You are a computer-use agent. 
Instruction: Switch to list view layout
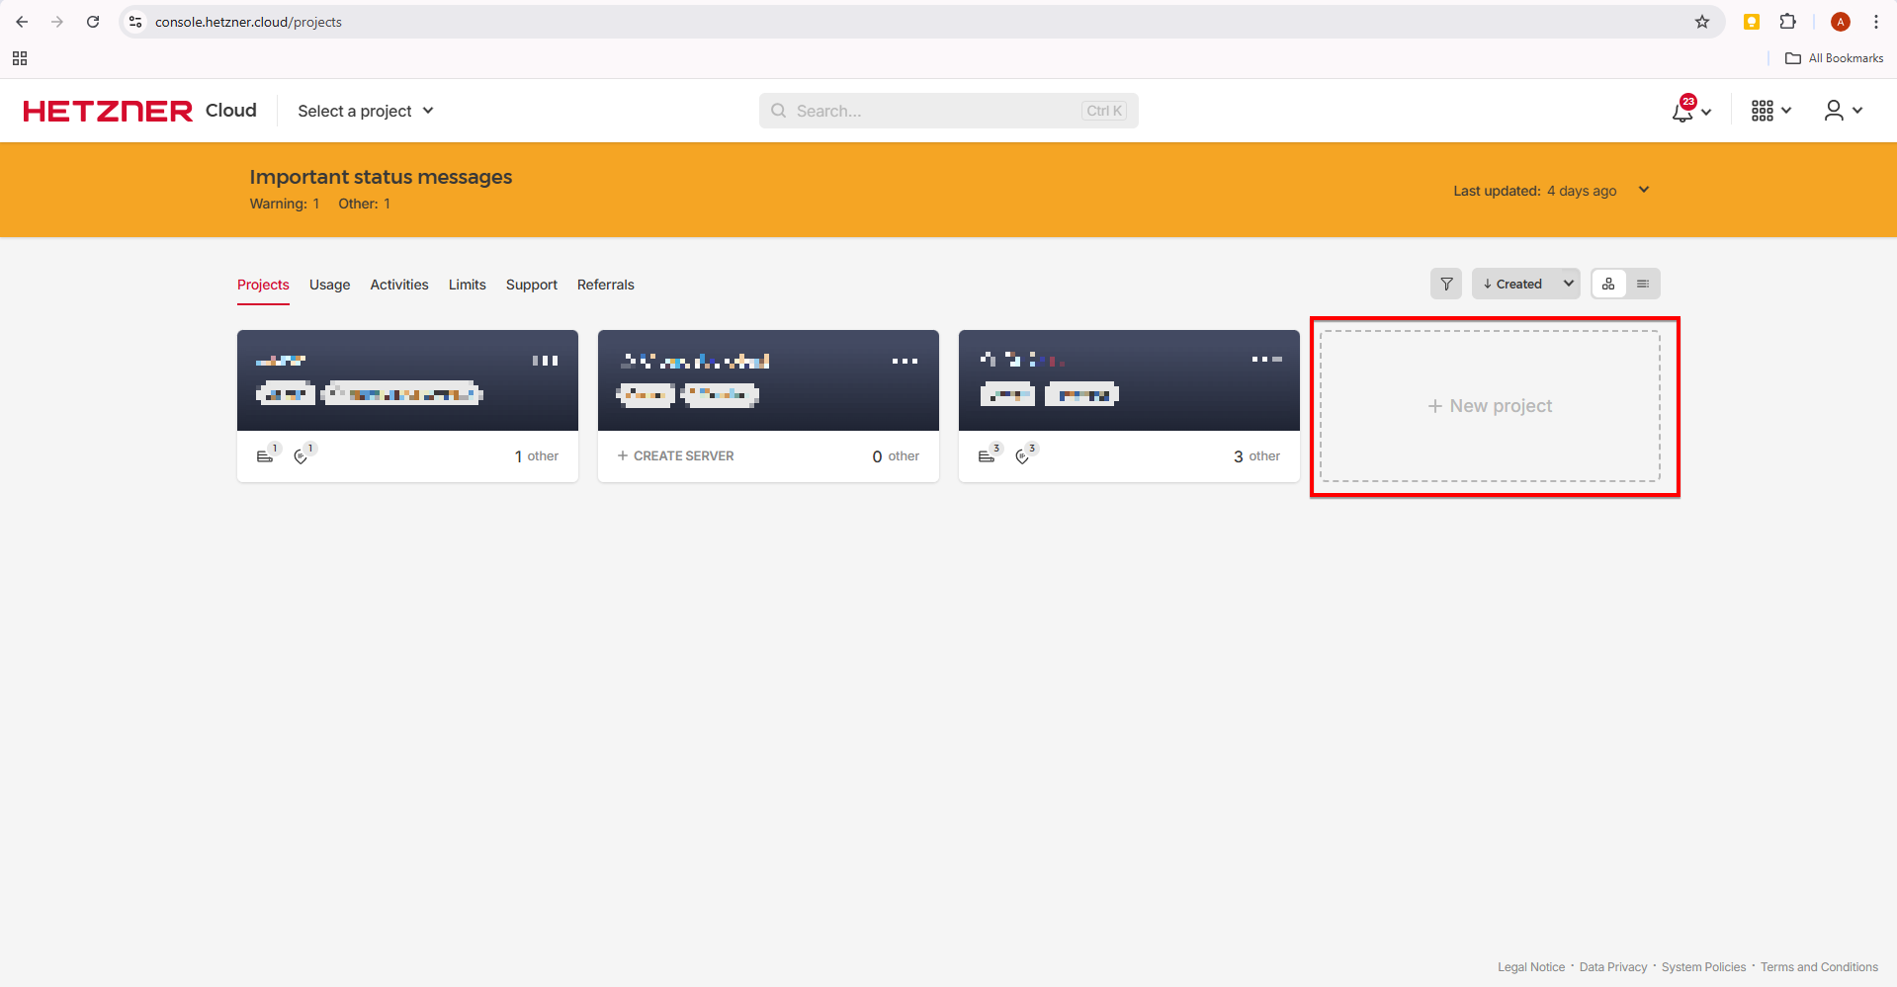(x=1643, y=284)
